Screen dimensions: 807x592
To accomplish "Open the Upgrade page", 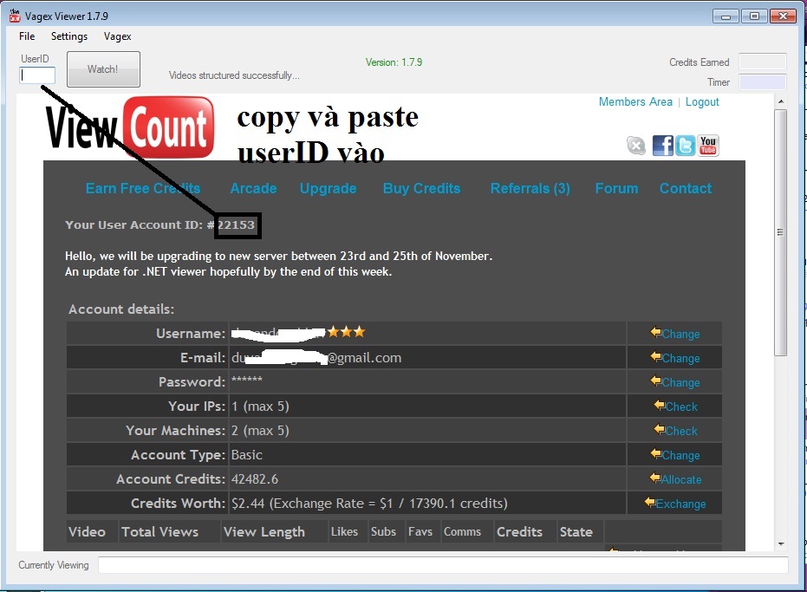I will click(x=329, y=188).
